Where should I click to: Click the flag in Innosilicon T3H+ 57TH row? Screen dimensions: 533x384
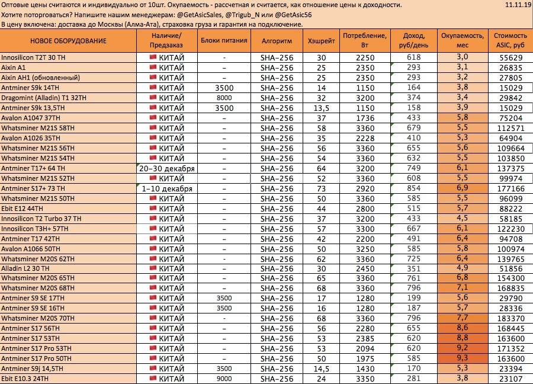[153, 228]
